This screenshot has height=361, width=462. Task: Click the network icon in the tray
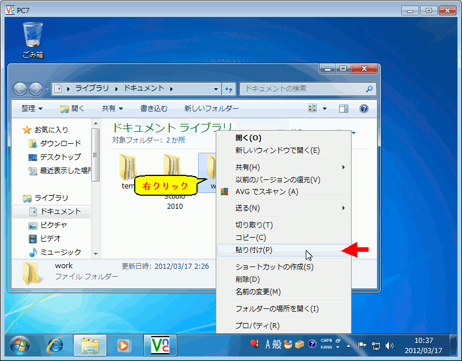tap(375, 346)
